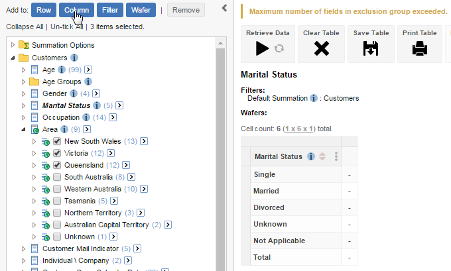Image resolution: width=451 pixels, height=271 pixels.
Task: Tick the Tasmania checkbox
Action: click(x=57, y=201)
